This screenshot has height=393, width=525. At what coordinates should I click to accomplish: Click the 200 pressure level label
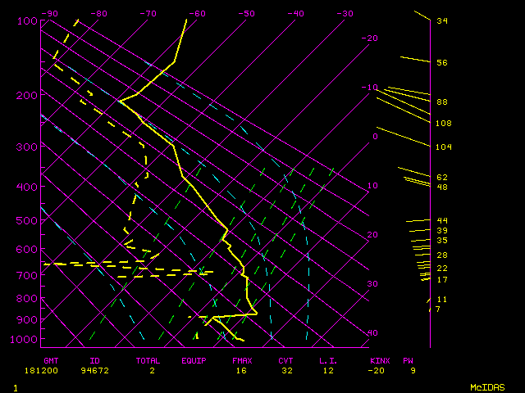[x=28, y=96]
